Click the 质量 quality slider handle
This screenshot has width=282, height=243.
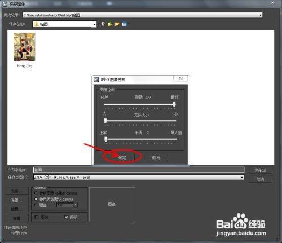[174, 104]
